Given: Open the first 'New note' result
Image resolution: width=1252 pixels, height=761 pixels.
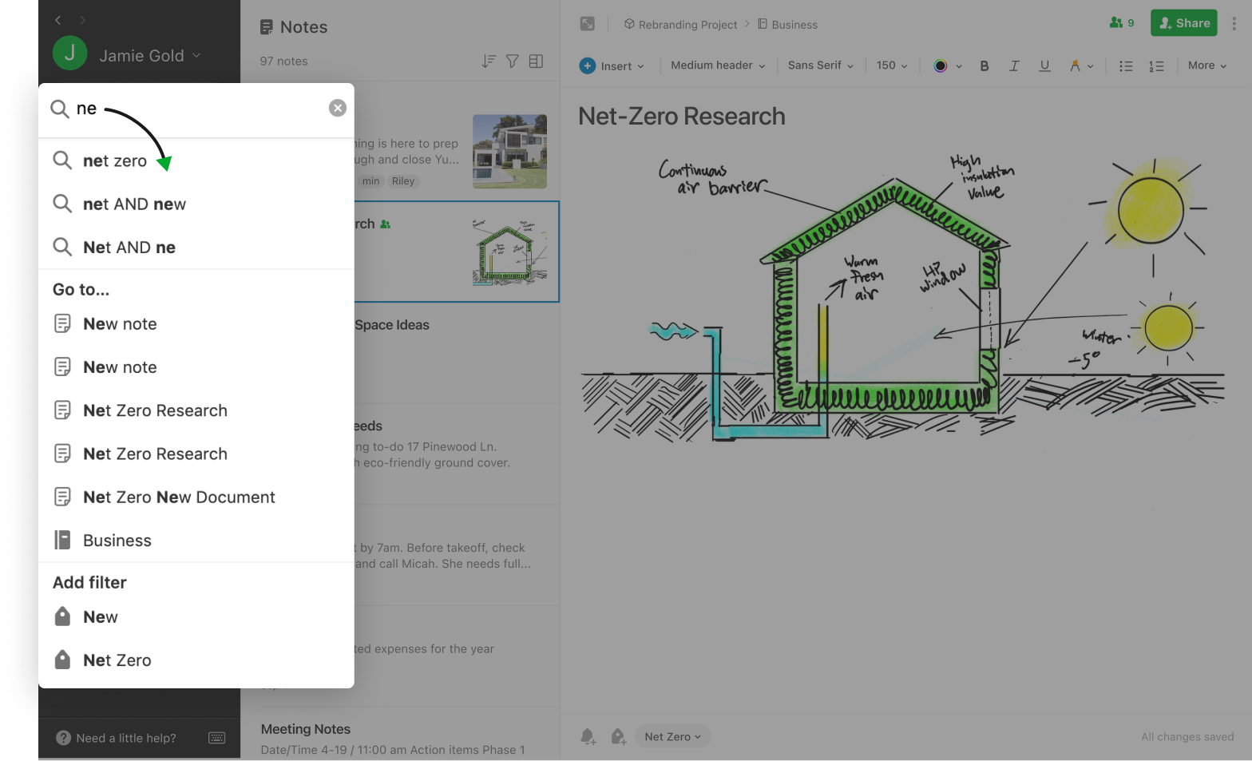Looking at the screenshot, I should [x=196, y=323].
